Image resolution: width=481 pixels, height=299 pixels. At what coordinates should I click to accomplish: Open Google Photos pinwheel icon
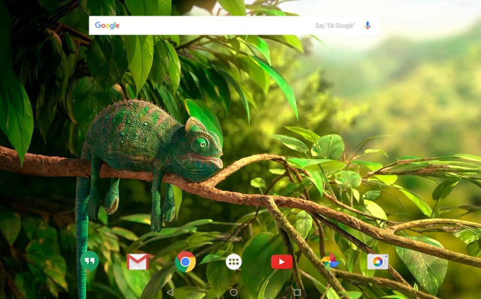pyautogui.click(x=330, y=262)
